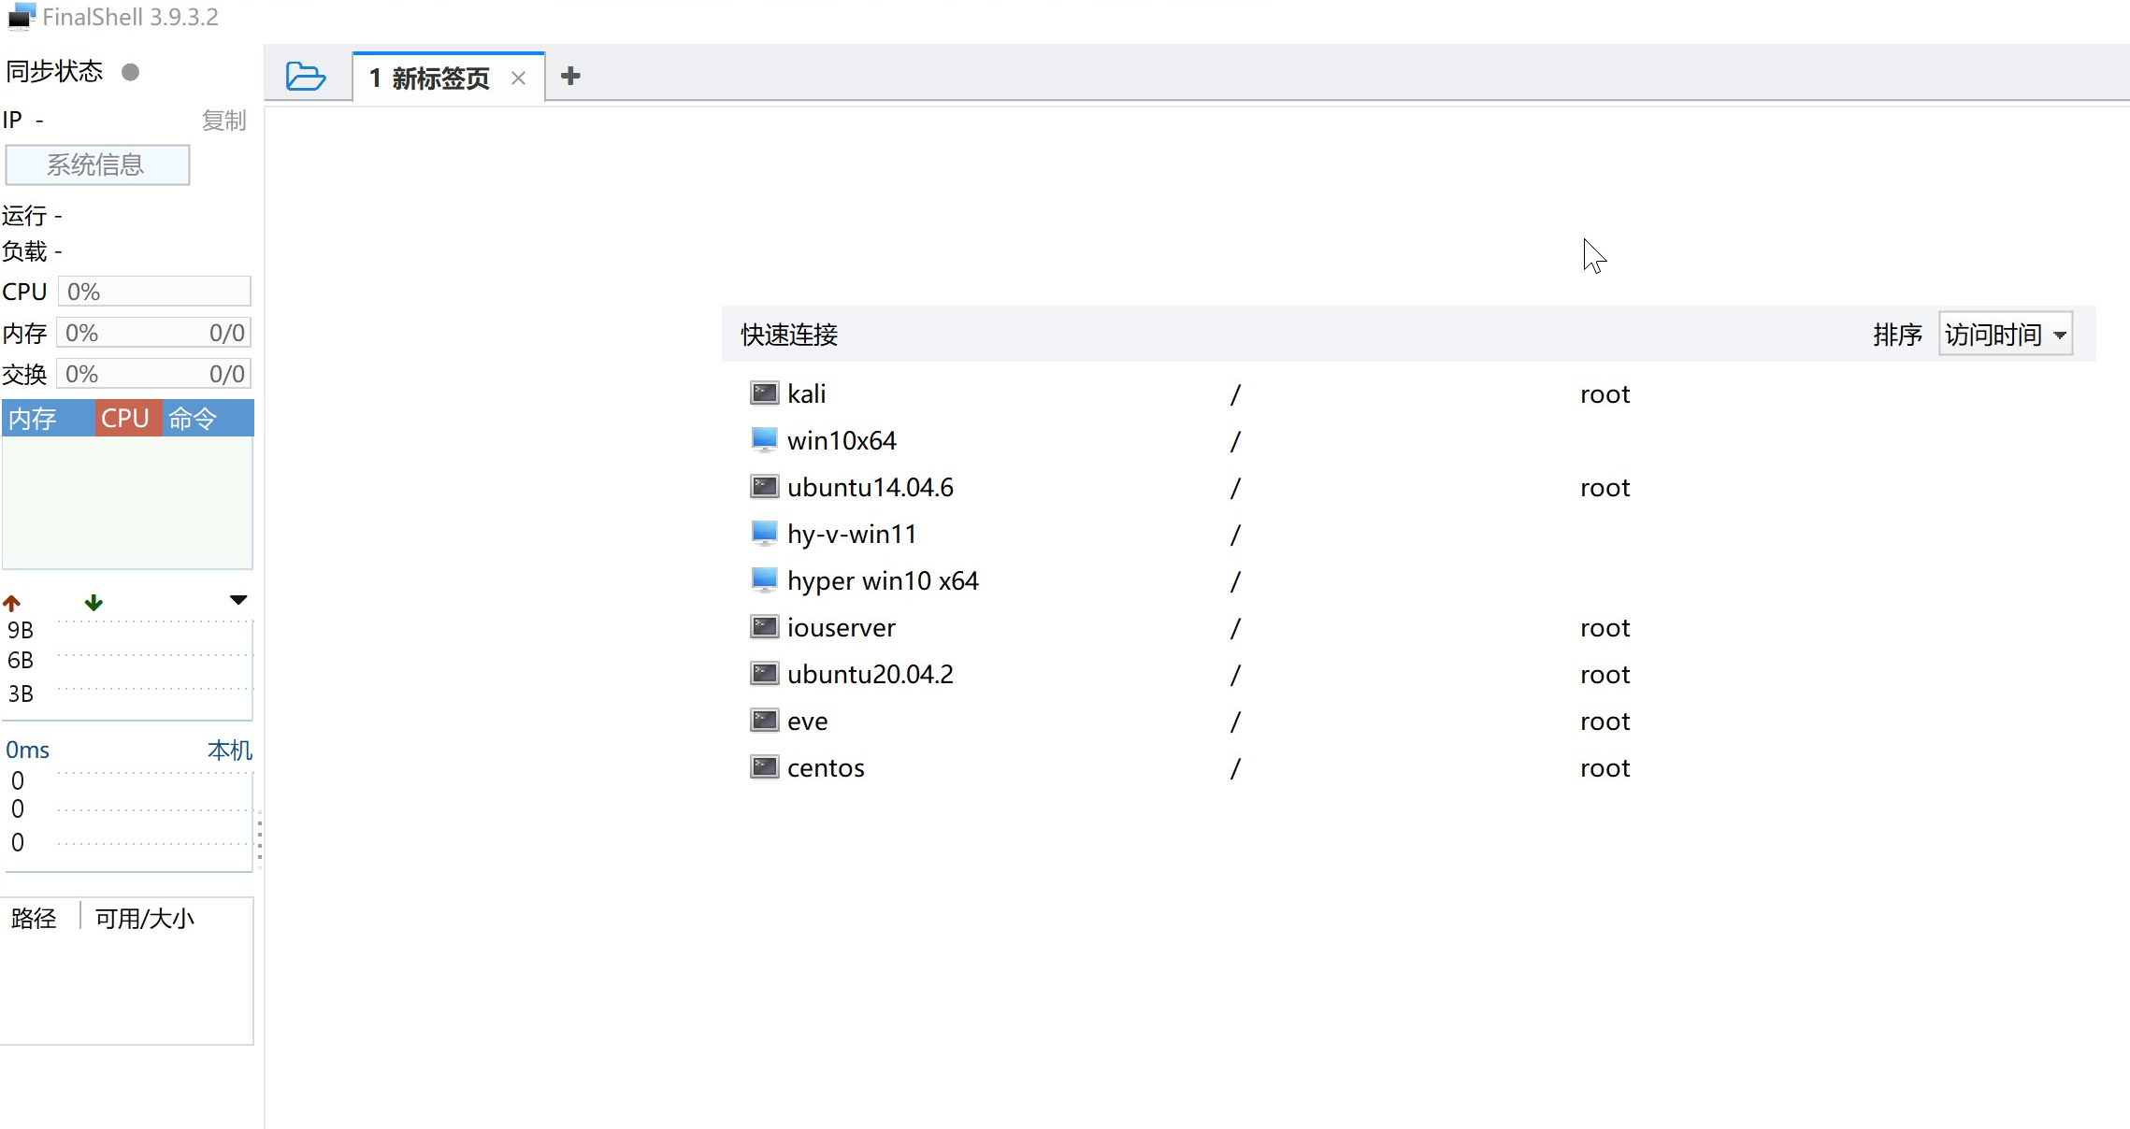Viewport: 2130px width, 1129px height.
Task: Click the 0ms latency value
Action: (x=27, y=750)
